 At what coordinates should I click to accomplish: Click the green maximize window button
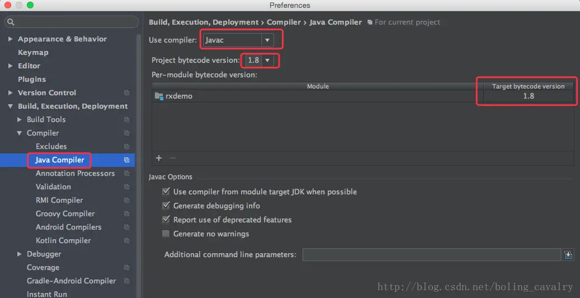coord(30,5)
